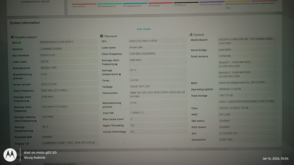294x165 pixels.
Task: Click the COMPARE RESULT ONLINE button
Action: click(35, 2)
